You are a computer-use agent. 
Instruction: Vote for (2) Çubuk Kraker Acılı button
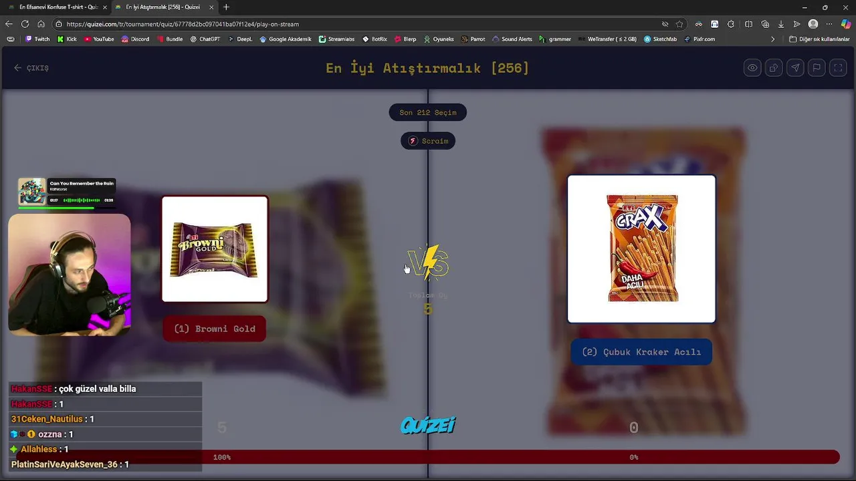point(641,352)
